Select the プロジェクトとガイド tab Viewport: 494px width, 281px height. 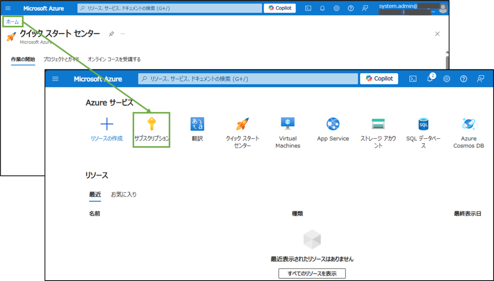(x=61, y=60)
